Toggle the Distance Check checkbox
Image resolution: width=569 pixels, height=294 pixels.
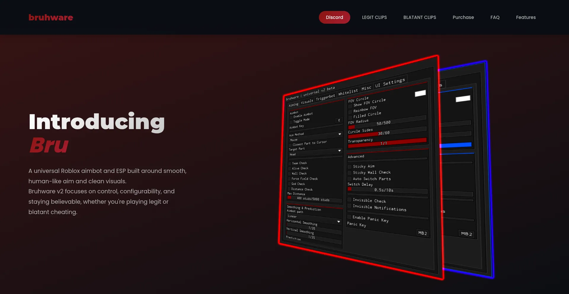point(289,189)
